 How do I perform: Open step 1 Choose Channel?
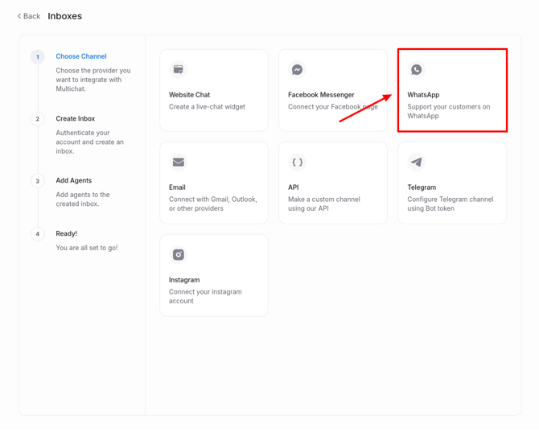(81, 56)
